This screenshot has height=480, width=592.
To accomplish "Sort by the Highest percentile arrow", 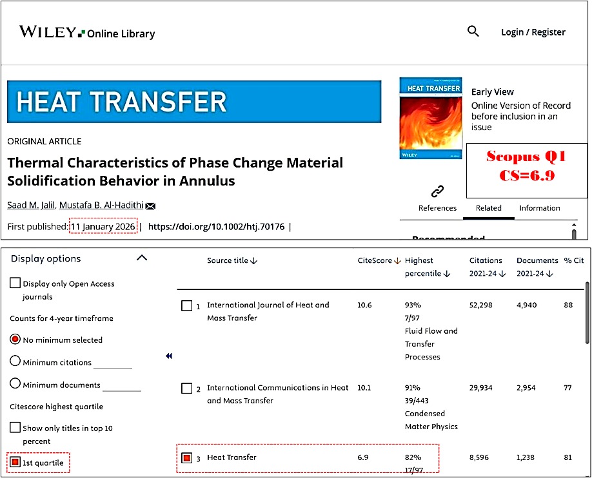I will (x=446, y=274).
